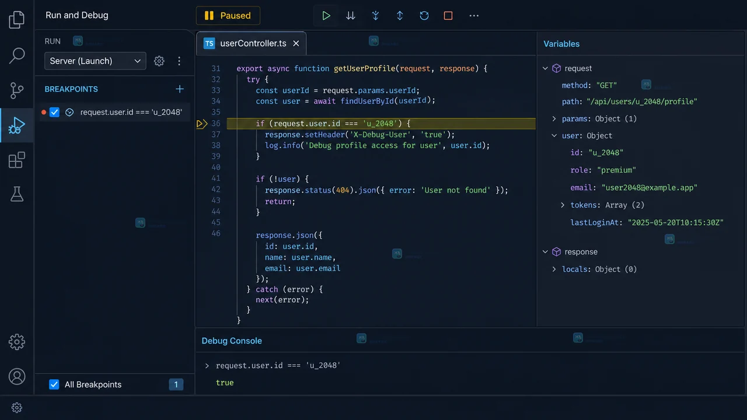Select the userController.ts editor tab

click(251, 43)
